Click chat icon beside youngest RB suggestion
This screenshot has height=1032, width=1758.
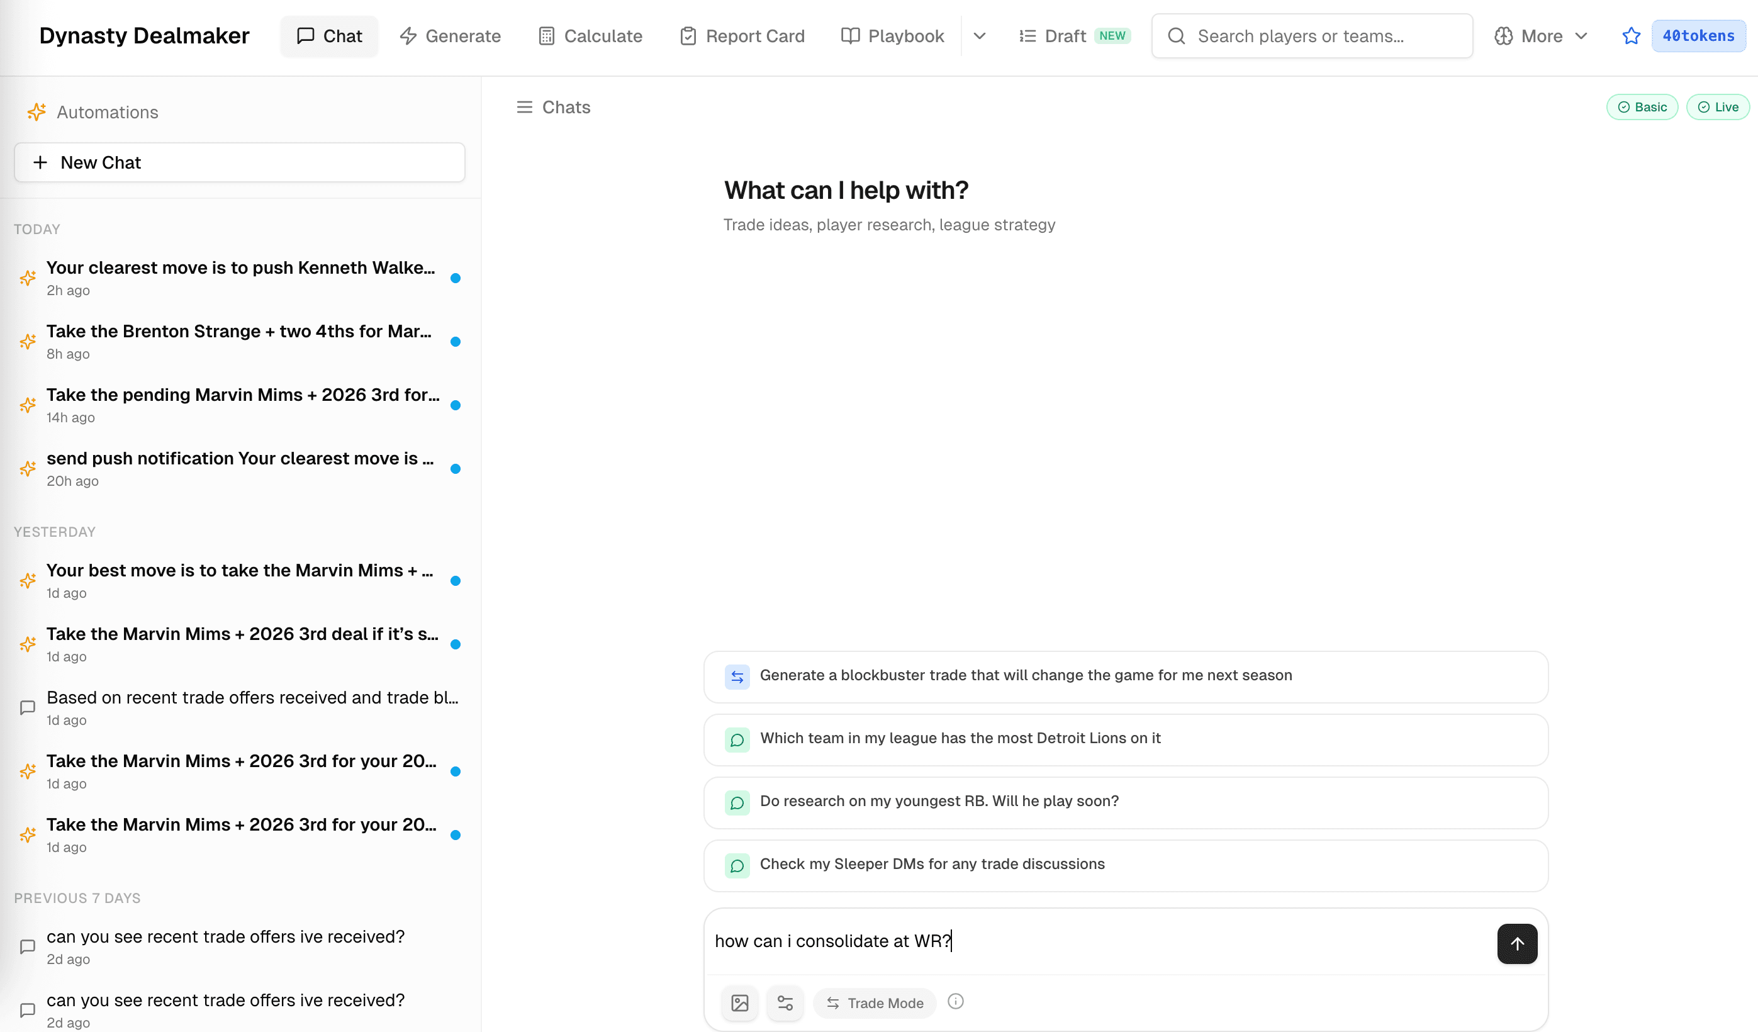tap(737, 802)
